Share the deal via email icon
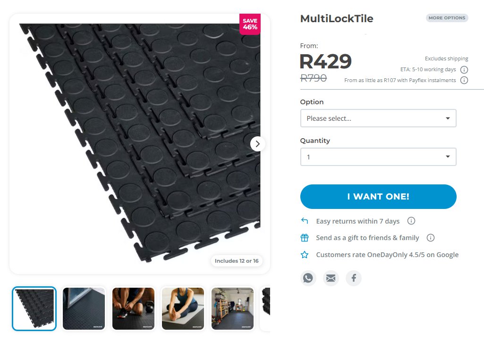This screenshot has width=484, height=341. click(331, 278)
